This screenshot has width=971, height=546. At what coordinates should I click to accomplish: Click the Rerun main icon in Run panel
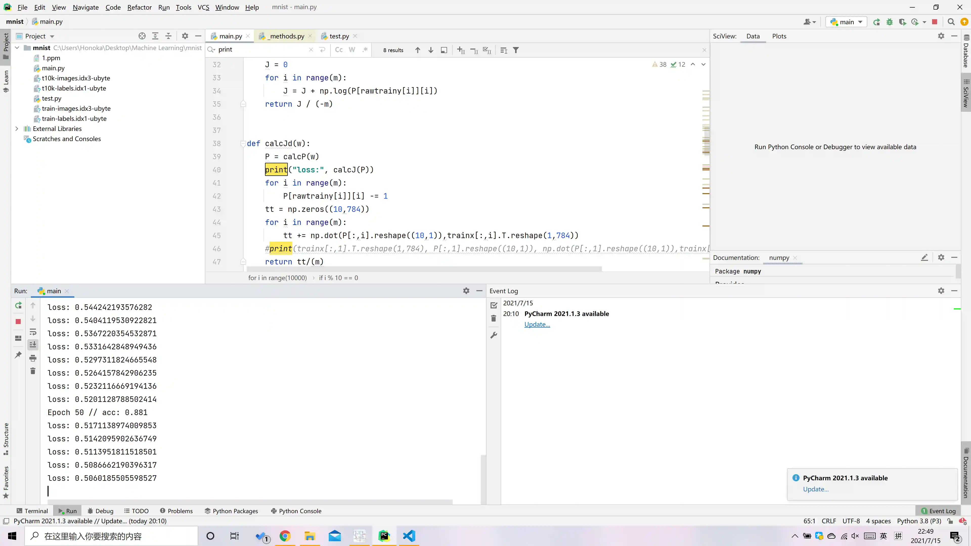pyautogui.click(x=18, y=305)
